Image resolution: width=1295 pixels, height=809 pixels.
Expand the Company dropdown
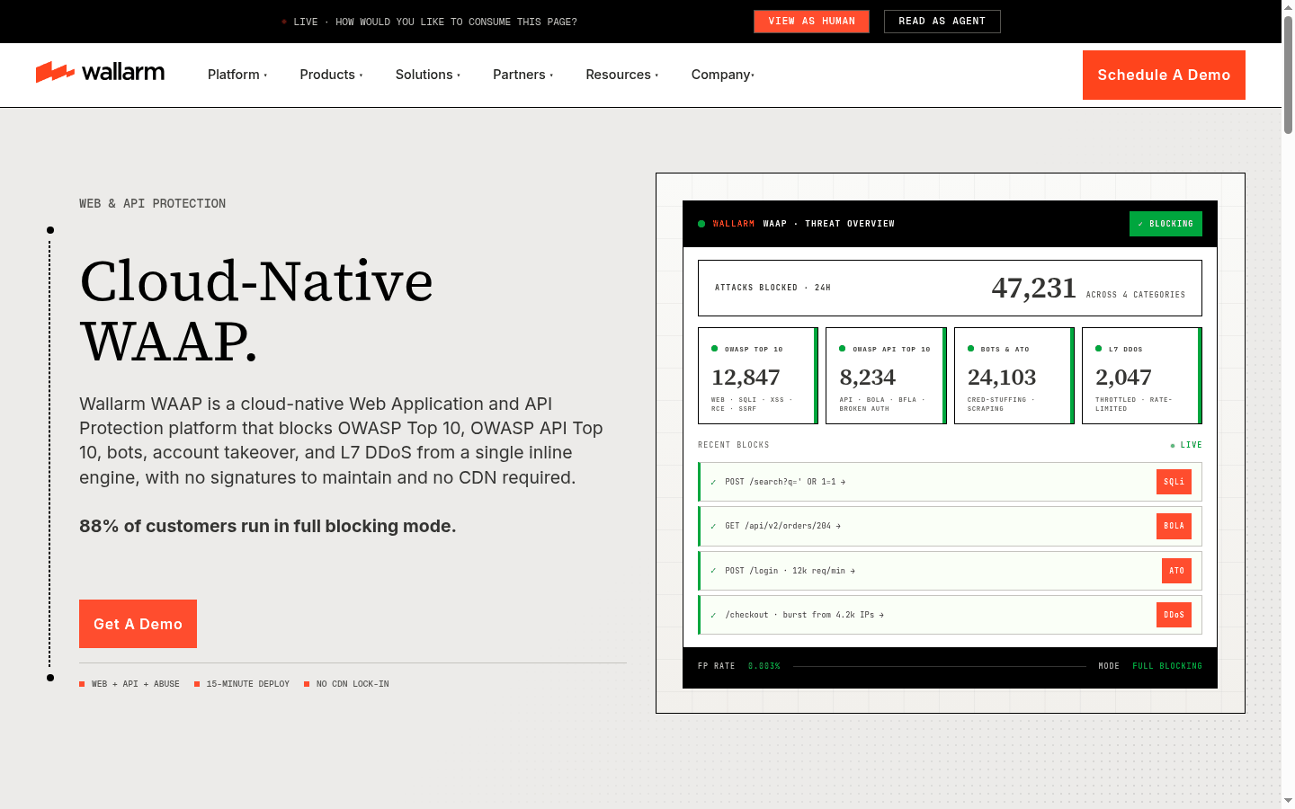(723, 75)
